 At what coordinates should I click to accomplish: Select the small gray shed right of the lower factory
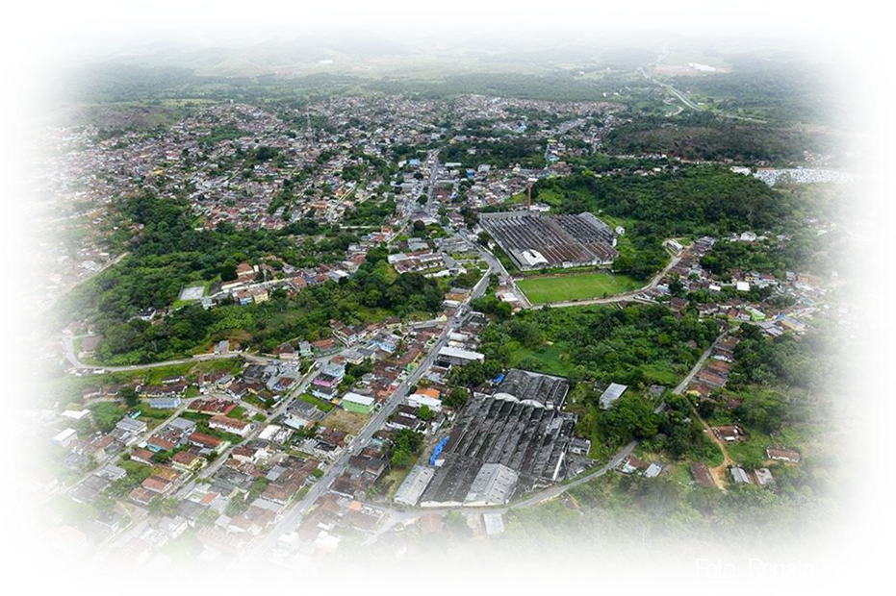coord(612,394)
